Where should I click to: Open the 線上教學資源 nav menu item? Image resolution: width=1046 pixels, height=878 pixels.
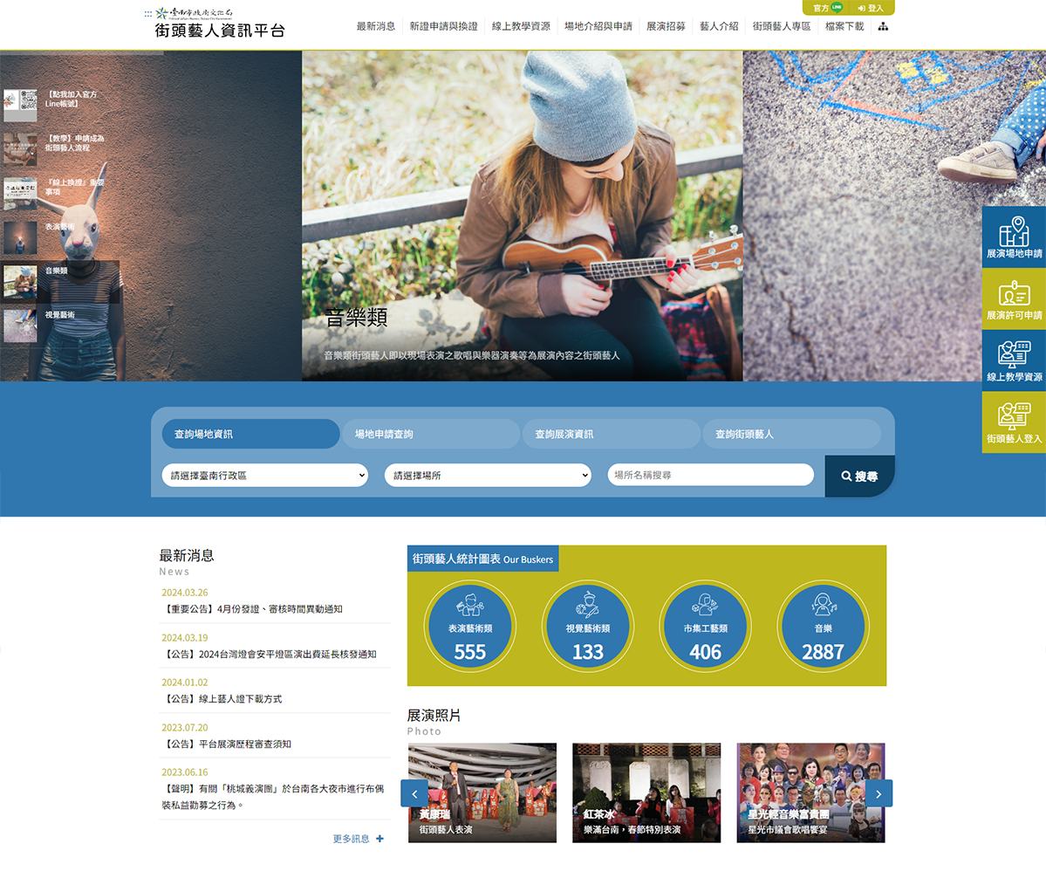pos(521,27)
